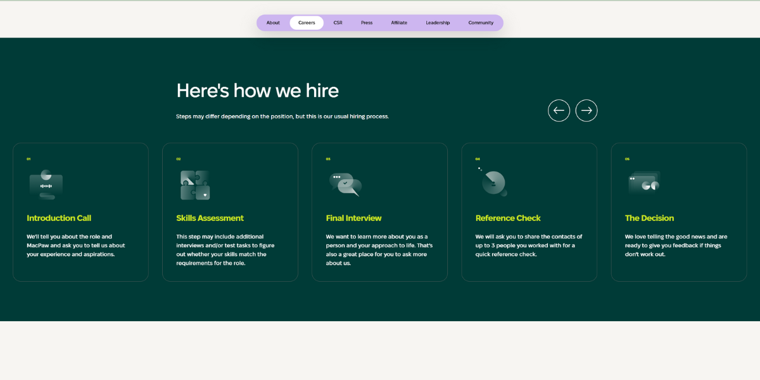Select the folder icon on The Decision card
This screenshot has height=380, width=760.
643,182
